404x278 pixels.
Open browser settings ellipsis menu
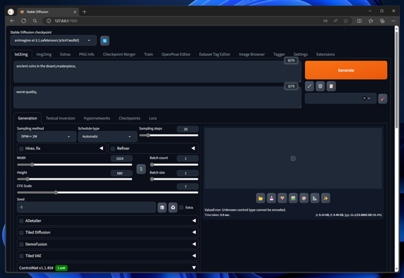(393, 21)
